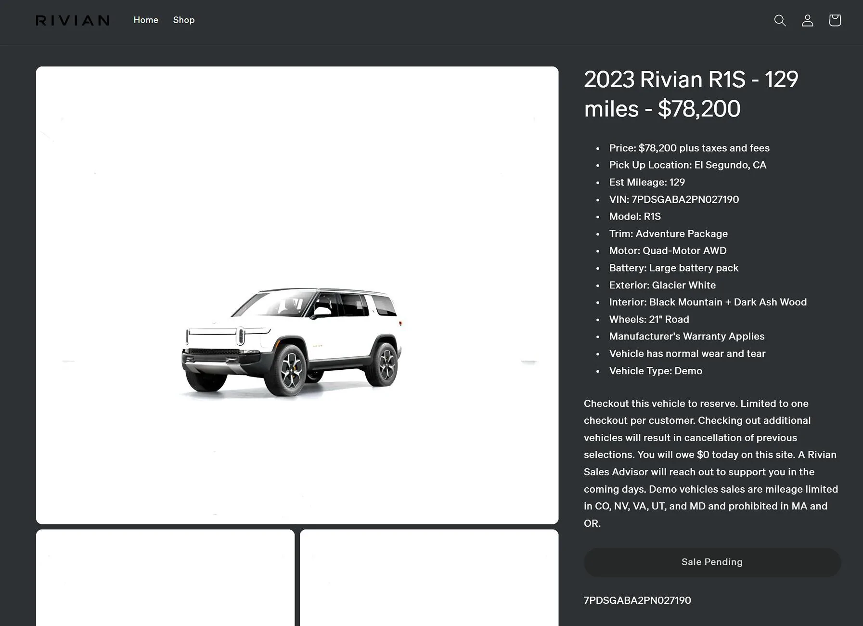863x626 pixels.
Task: Go to the Shop menu link
Action: pos(184,20)
